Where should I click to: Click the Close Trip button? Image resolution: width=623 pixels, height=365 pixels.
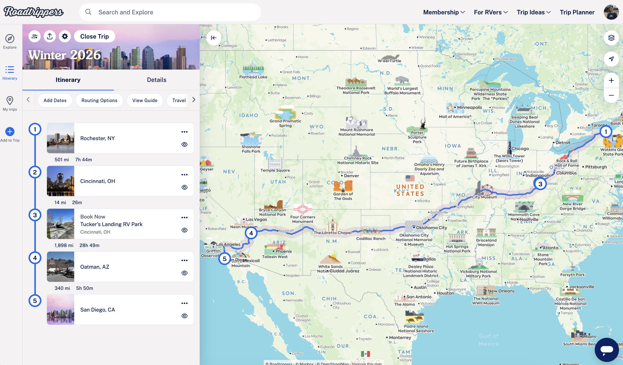click(x=94, y=37)
